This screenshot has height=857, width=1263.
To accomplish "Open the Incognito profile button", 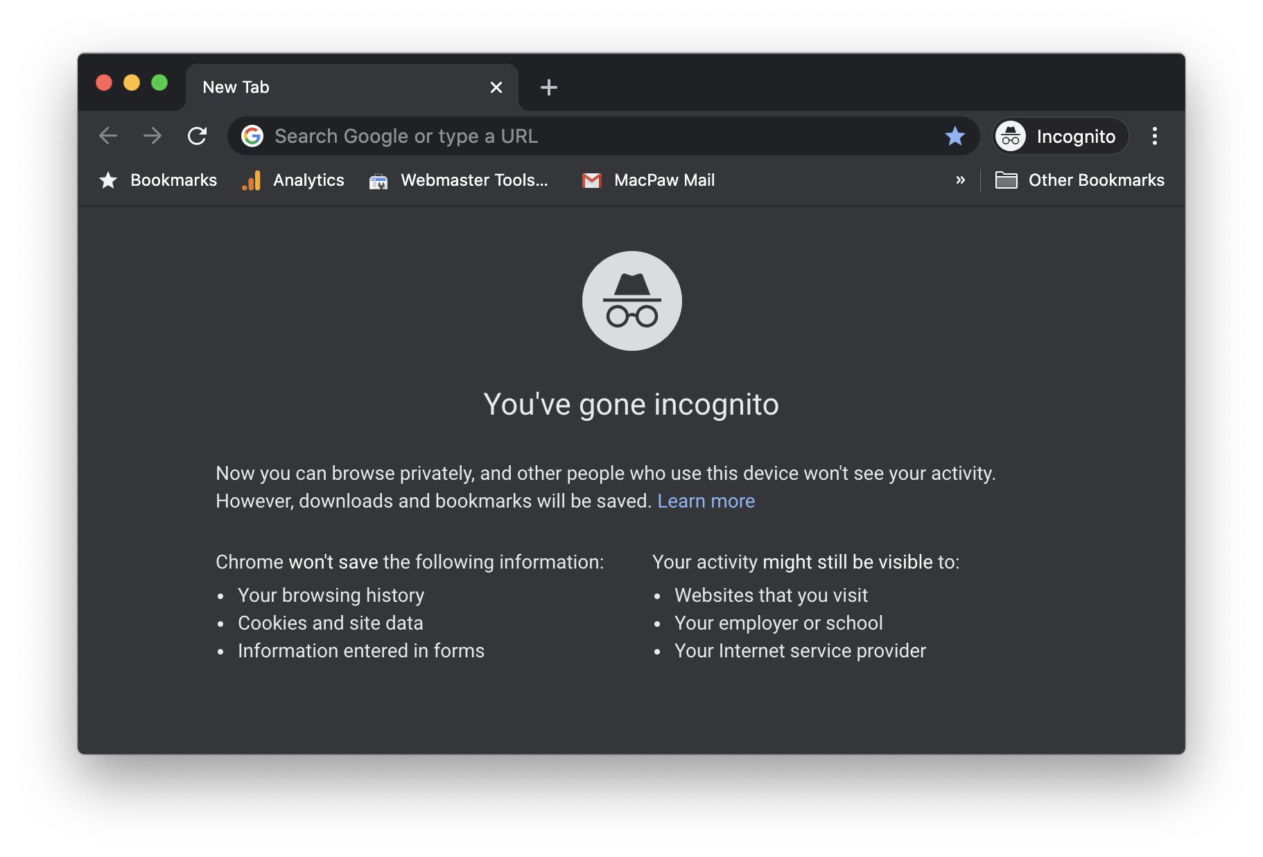I will coord(1060,136).
